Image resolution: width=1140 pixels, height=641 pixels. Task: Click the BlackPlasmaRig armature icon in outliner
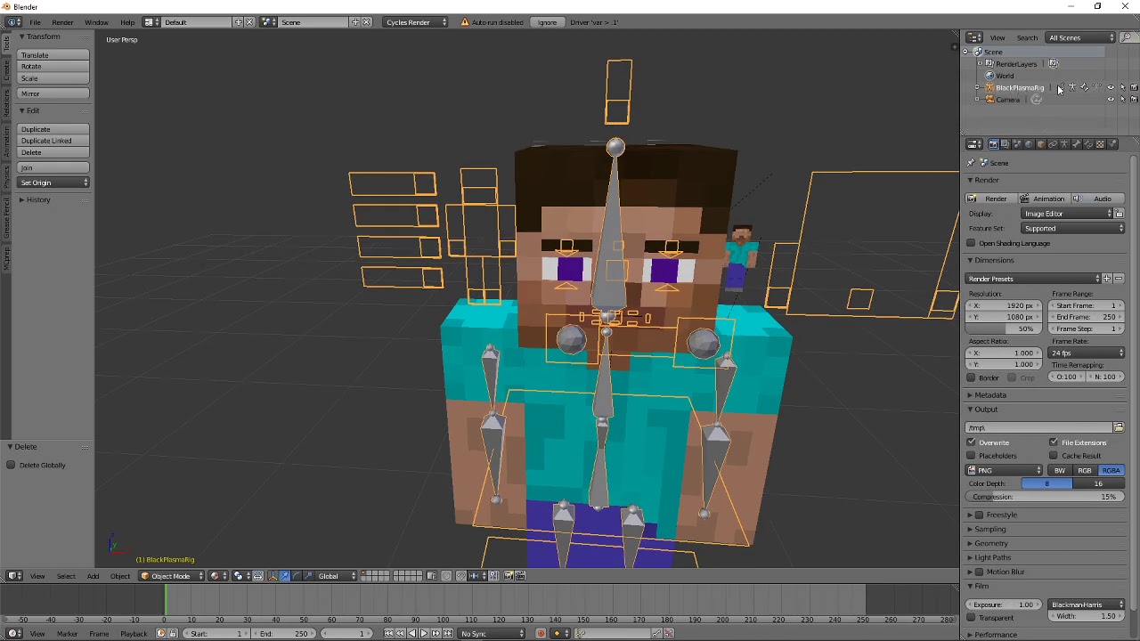coord(989,87)
